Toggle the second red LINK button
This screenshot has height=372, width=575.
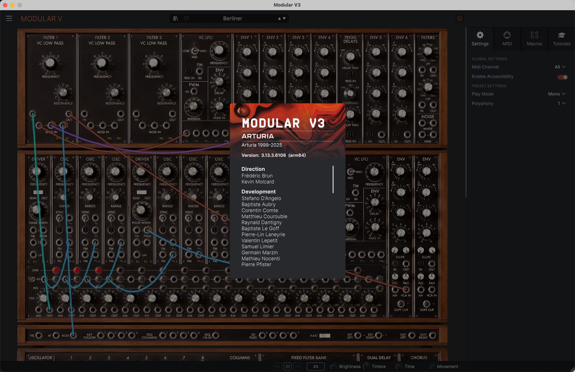(77, 270)
